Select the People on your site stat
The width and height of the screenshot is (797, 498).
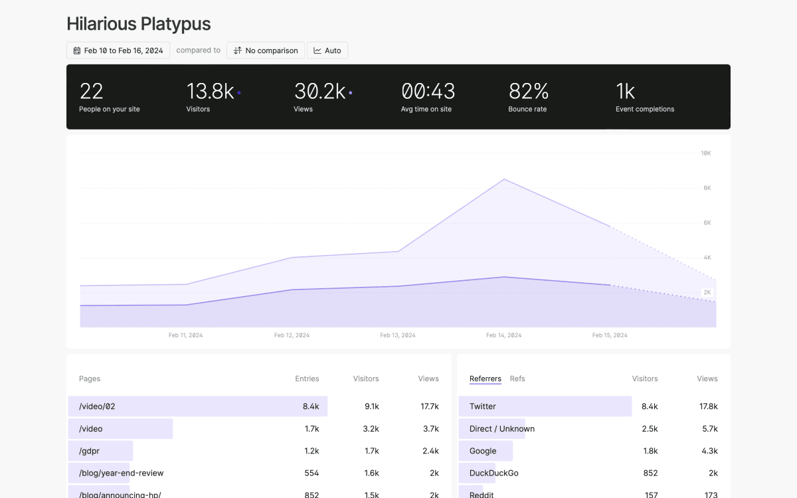pyautogui.click(x=110, y=97)
